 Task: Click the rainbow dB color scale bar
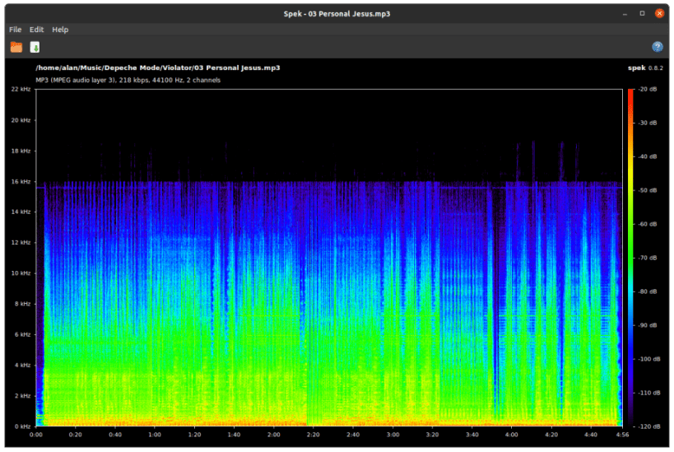pos(630,258)
